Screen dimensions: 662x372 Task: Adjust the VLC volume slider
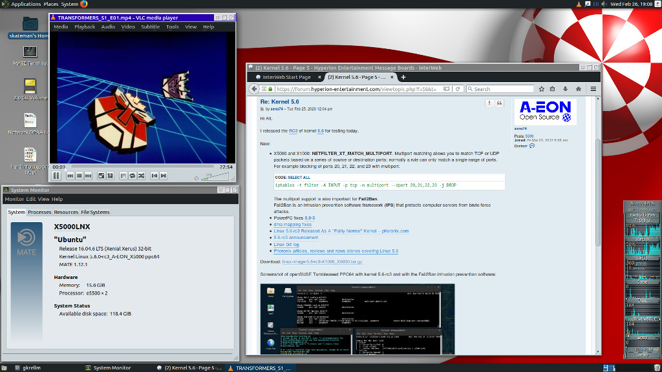point(215,177)
